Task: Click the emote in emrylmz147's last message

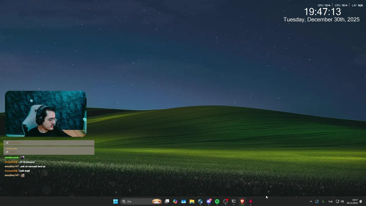Action: tap(23, 175)
